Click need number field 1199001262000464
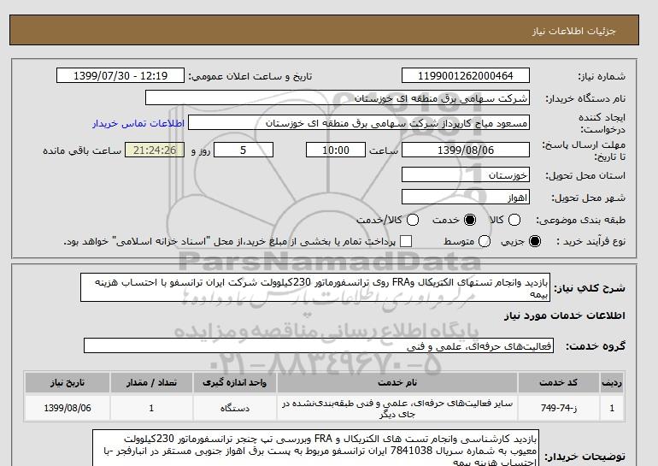 pos(466,75)
